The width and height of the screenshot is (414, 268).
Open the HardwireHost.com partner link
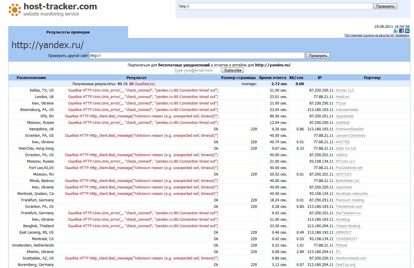(x=351, y=258)
